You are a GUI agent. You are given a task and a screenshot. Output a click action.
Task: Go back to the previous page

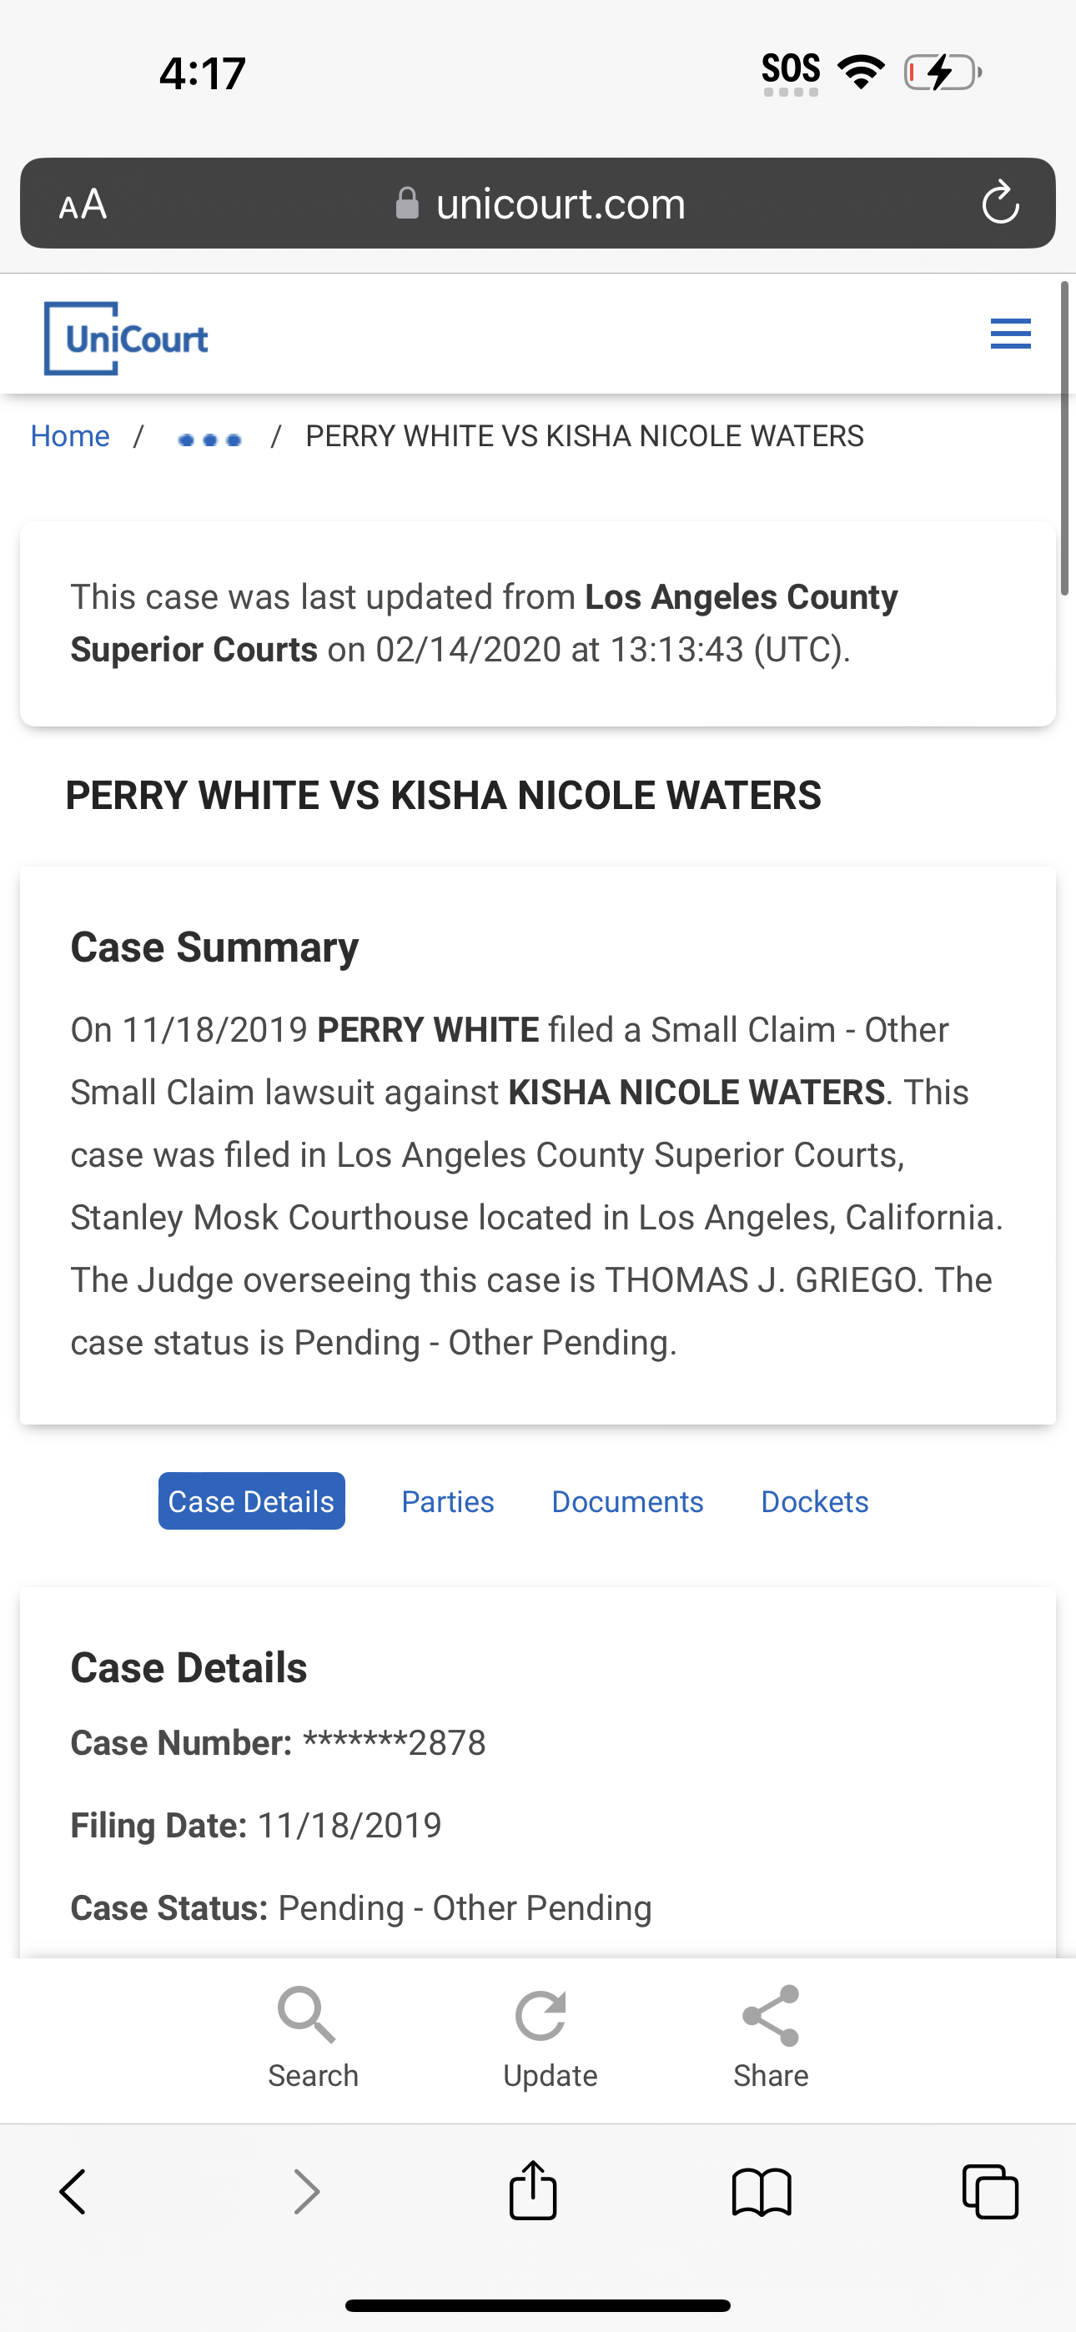(73, 2192)
